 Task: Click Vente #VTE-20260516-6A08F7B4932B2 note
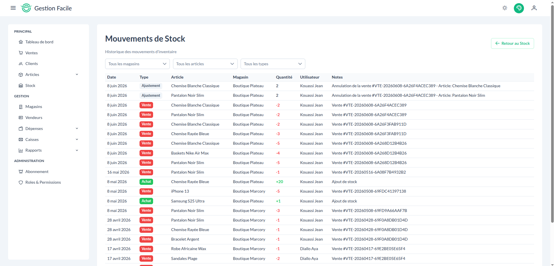point(369,172)
